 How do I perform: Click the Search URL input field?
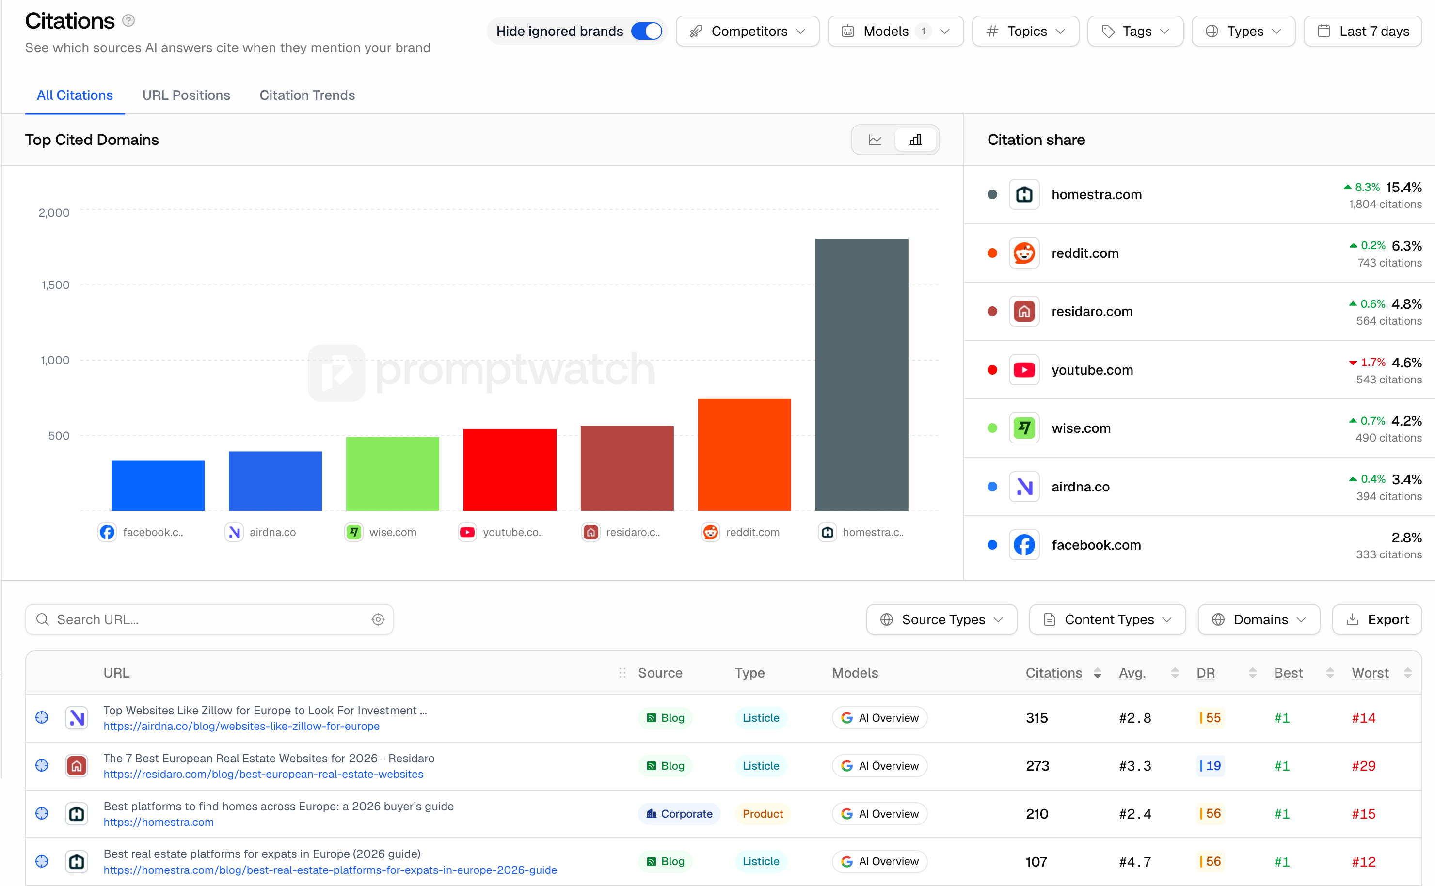click(x=209, y=619)
